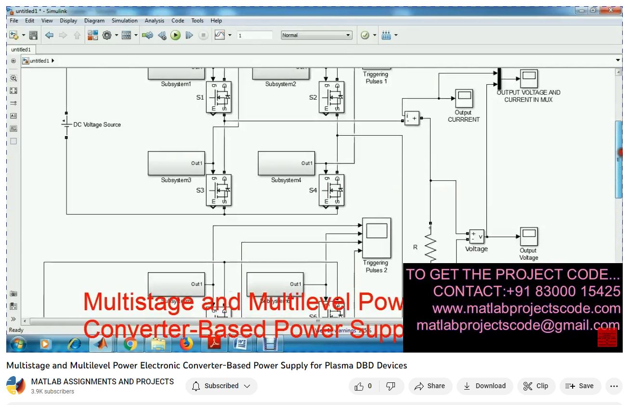Screen dimensions: 629x405
Task: Open the Simulink Library Browser icon
Action: tap(93, 35)
